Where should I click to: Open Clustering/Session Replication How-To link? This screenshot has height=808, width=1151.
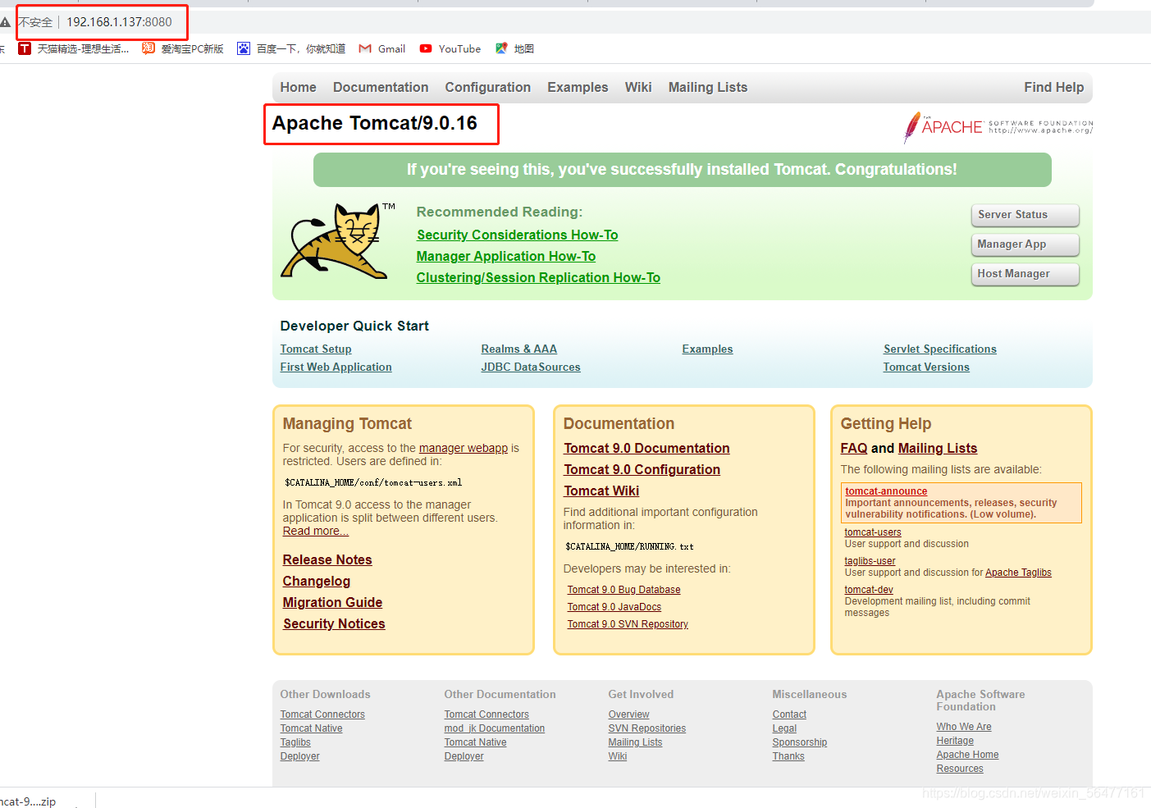[x=538, y=277]
